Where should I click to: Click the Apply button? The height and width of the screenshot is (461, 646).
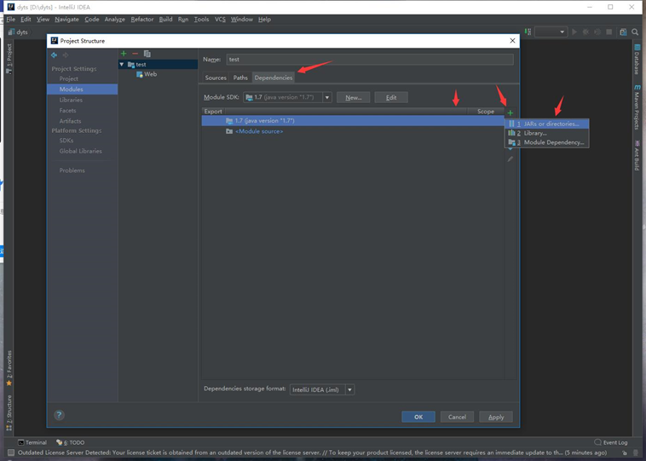pyautogui.click(x=496, y=417)
